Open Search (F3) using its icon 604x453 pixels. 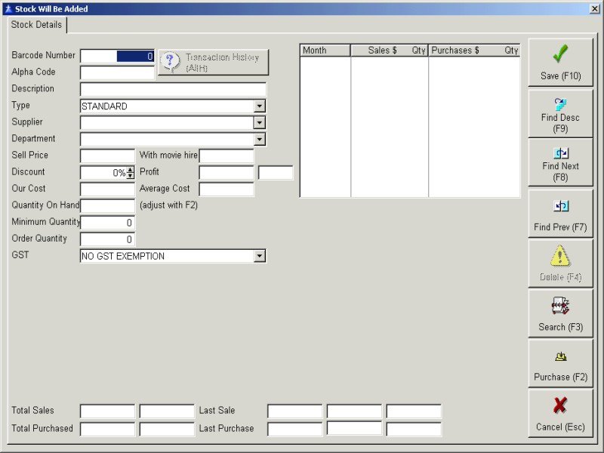click(x=560, y=306)
